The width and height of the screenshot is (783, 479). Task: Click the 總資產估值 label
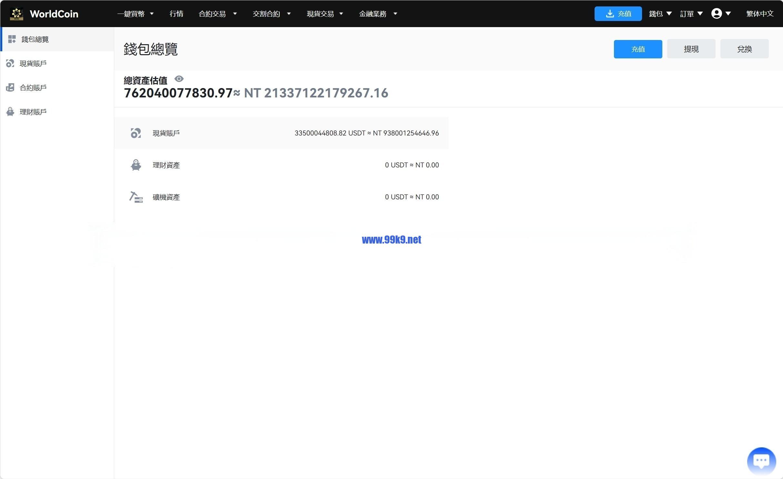pos(146,80)
